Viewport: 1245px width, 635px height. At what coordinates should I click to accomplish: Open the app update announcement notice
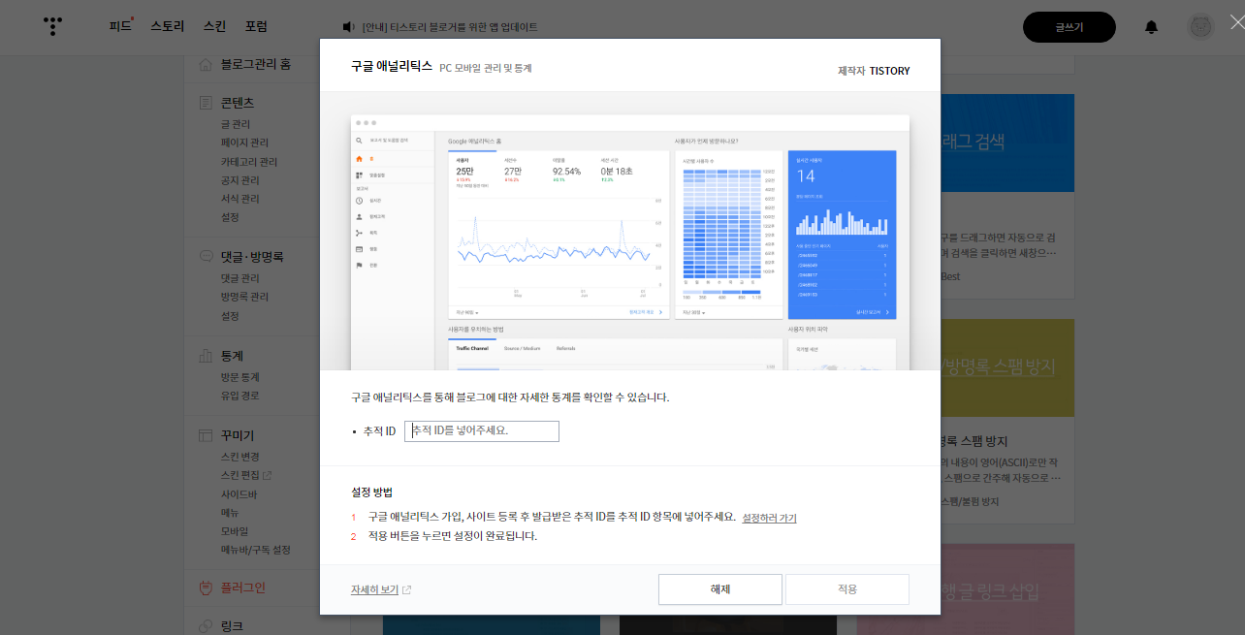[x=450, y=27]
